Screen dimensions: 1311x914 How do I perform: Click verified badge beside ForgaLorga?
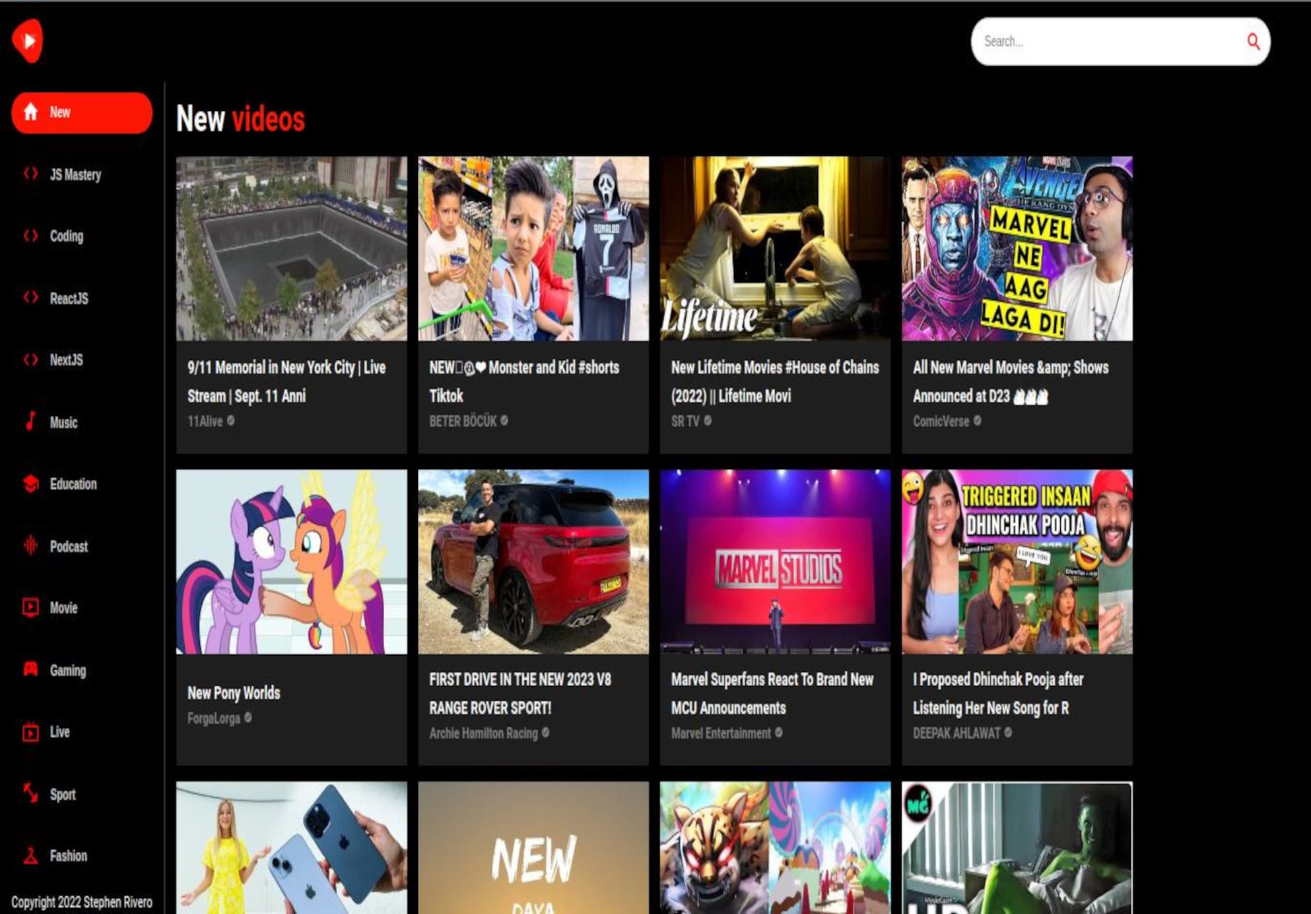248,717
